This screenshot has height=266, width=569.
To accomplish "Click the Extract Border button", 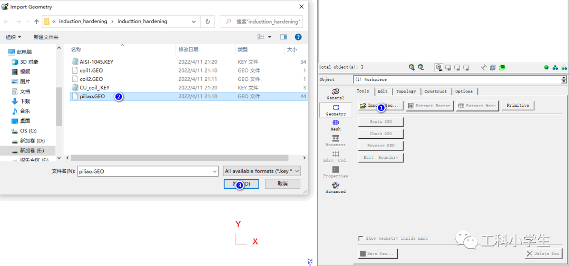I will coord(430,106).
